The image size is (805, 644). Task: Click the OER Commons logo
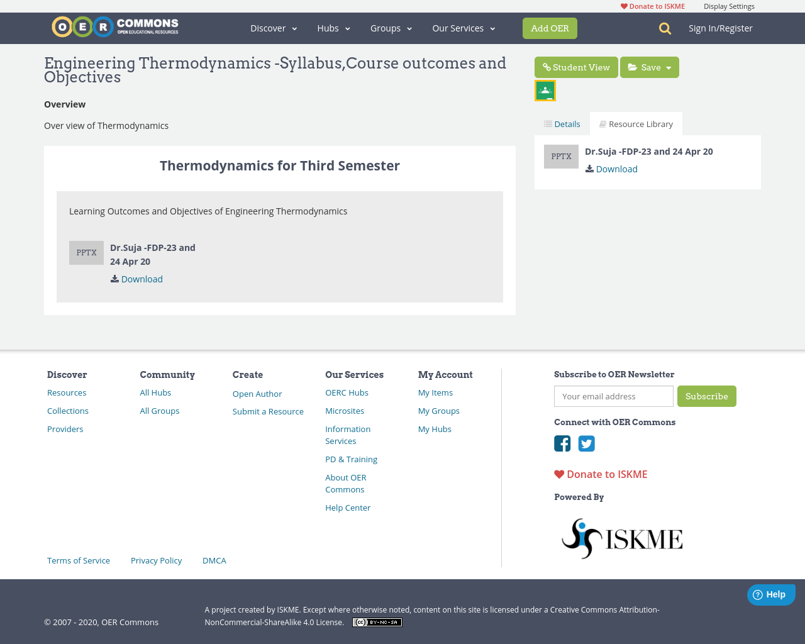coord(114,26)
